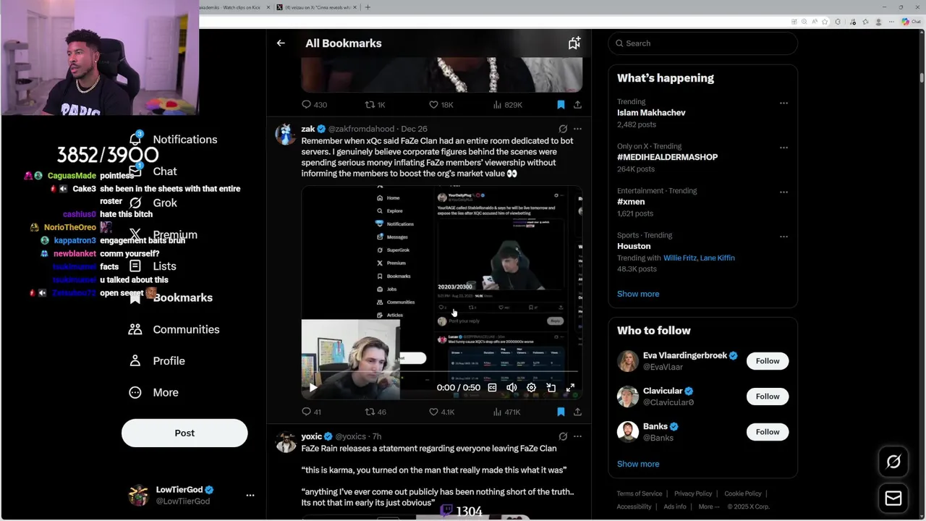
Task: Follow Clavicular
Action: click(x=768, y=397)
